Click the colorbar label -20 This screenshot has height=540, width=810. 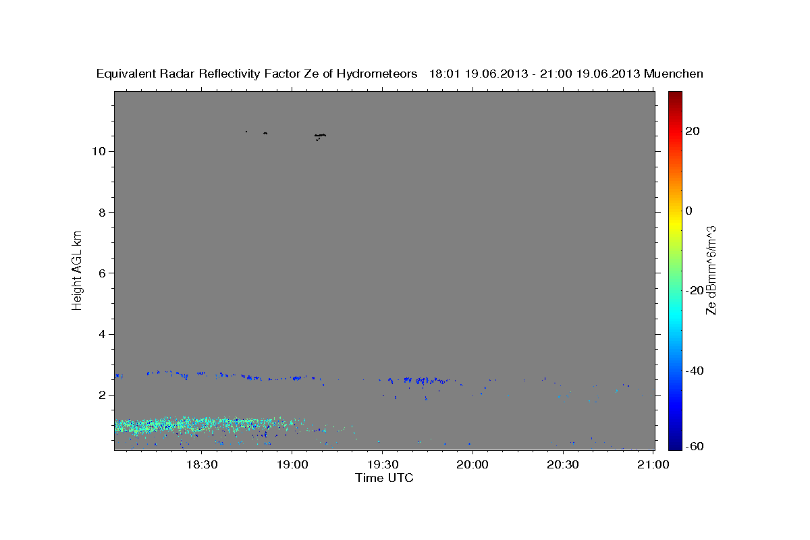point(695,290)
